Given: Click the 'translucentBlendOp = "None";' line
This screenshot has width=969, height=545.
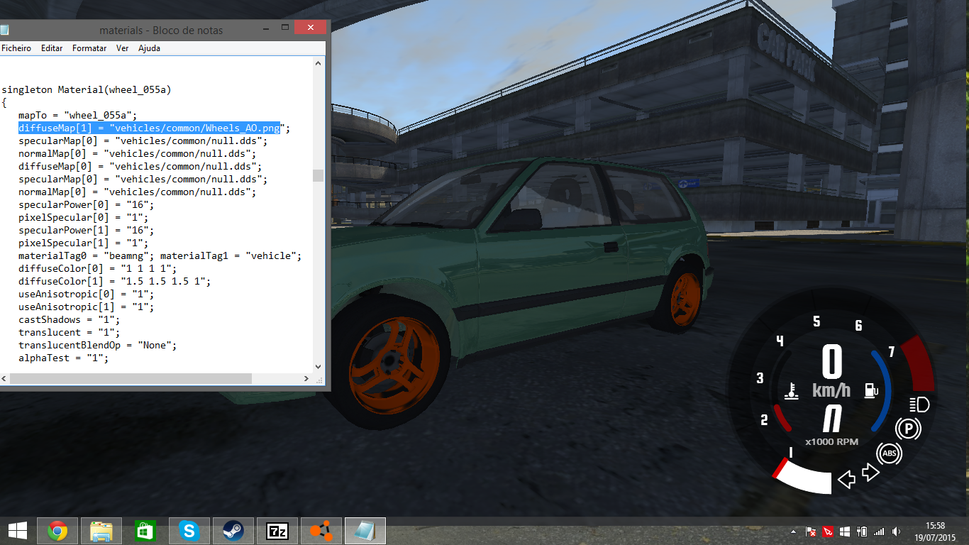Looking at the screenshot, I should pos(98,345).
